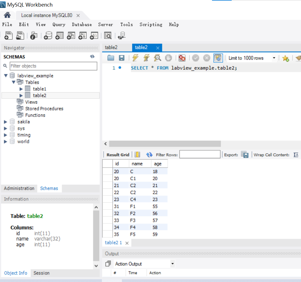Image resolution: width=301 pixels, height=282 pixels.
Task: Open script file in query editor
Action: pos(111,58)
